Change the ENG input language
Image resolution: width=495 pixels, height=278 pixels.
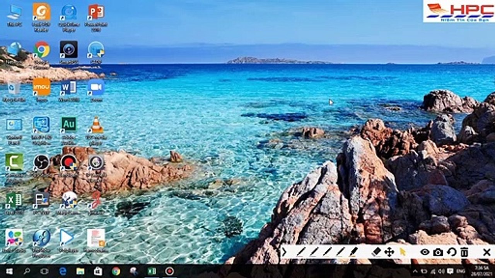point(461,271)
